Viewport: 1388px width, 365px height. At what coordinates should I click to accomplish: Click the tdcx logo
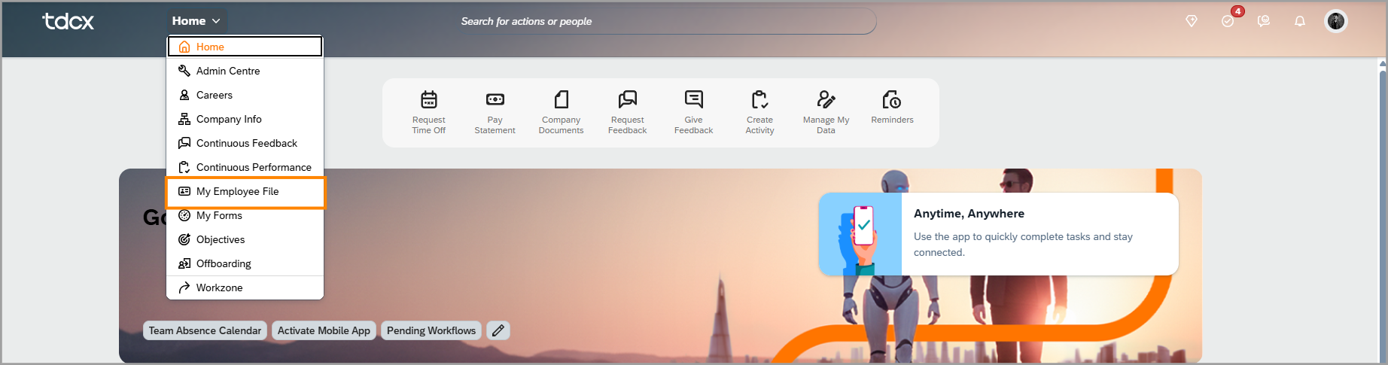(x=68, y=21)
